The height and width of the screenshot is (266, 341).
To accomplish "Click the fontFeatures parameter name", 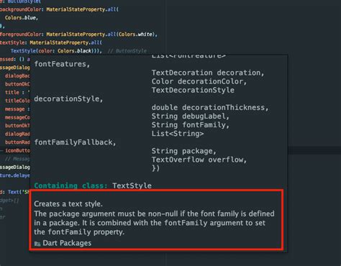I will click(62, 64).
